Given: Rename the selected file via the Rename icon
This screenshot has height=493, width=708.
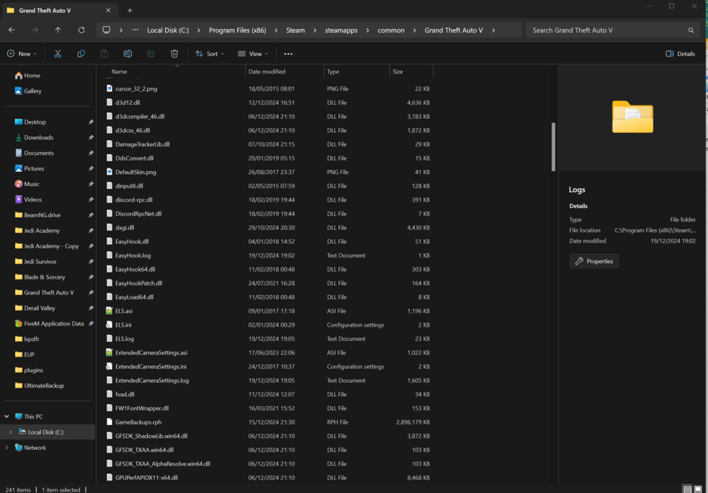Looking at the screenshot, I should tap(127, 53).
